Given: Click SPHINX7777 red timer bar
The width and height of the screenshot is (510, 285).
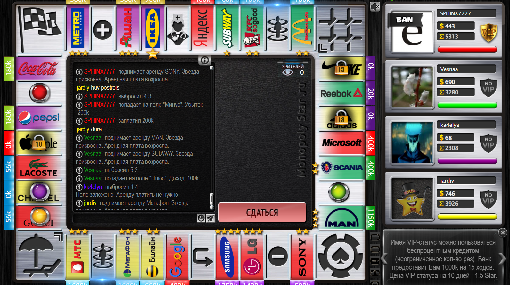Looking at the screenshot, I should pos(467,50).
